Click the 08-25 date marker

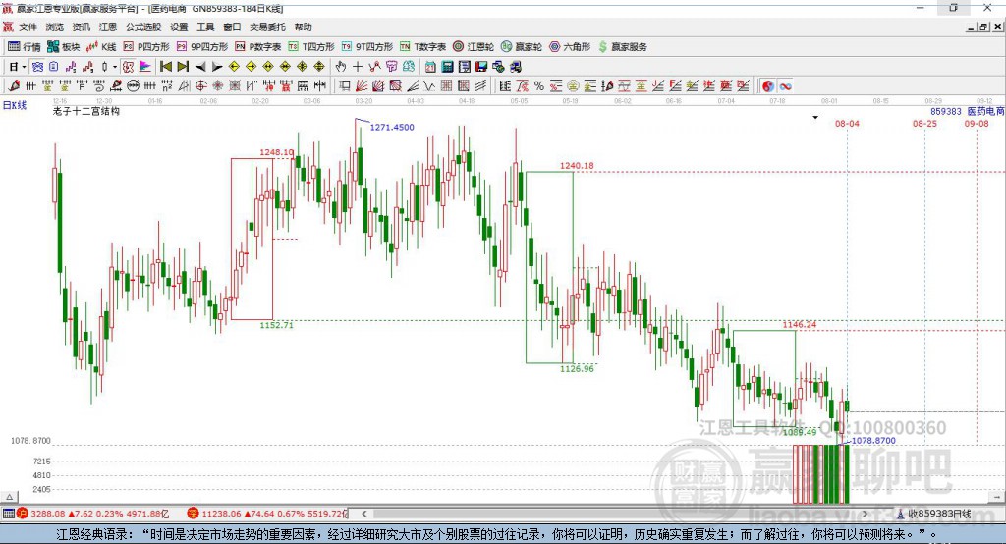coord(924,124)
